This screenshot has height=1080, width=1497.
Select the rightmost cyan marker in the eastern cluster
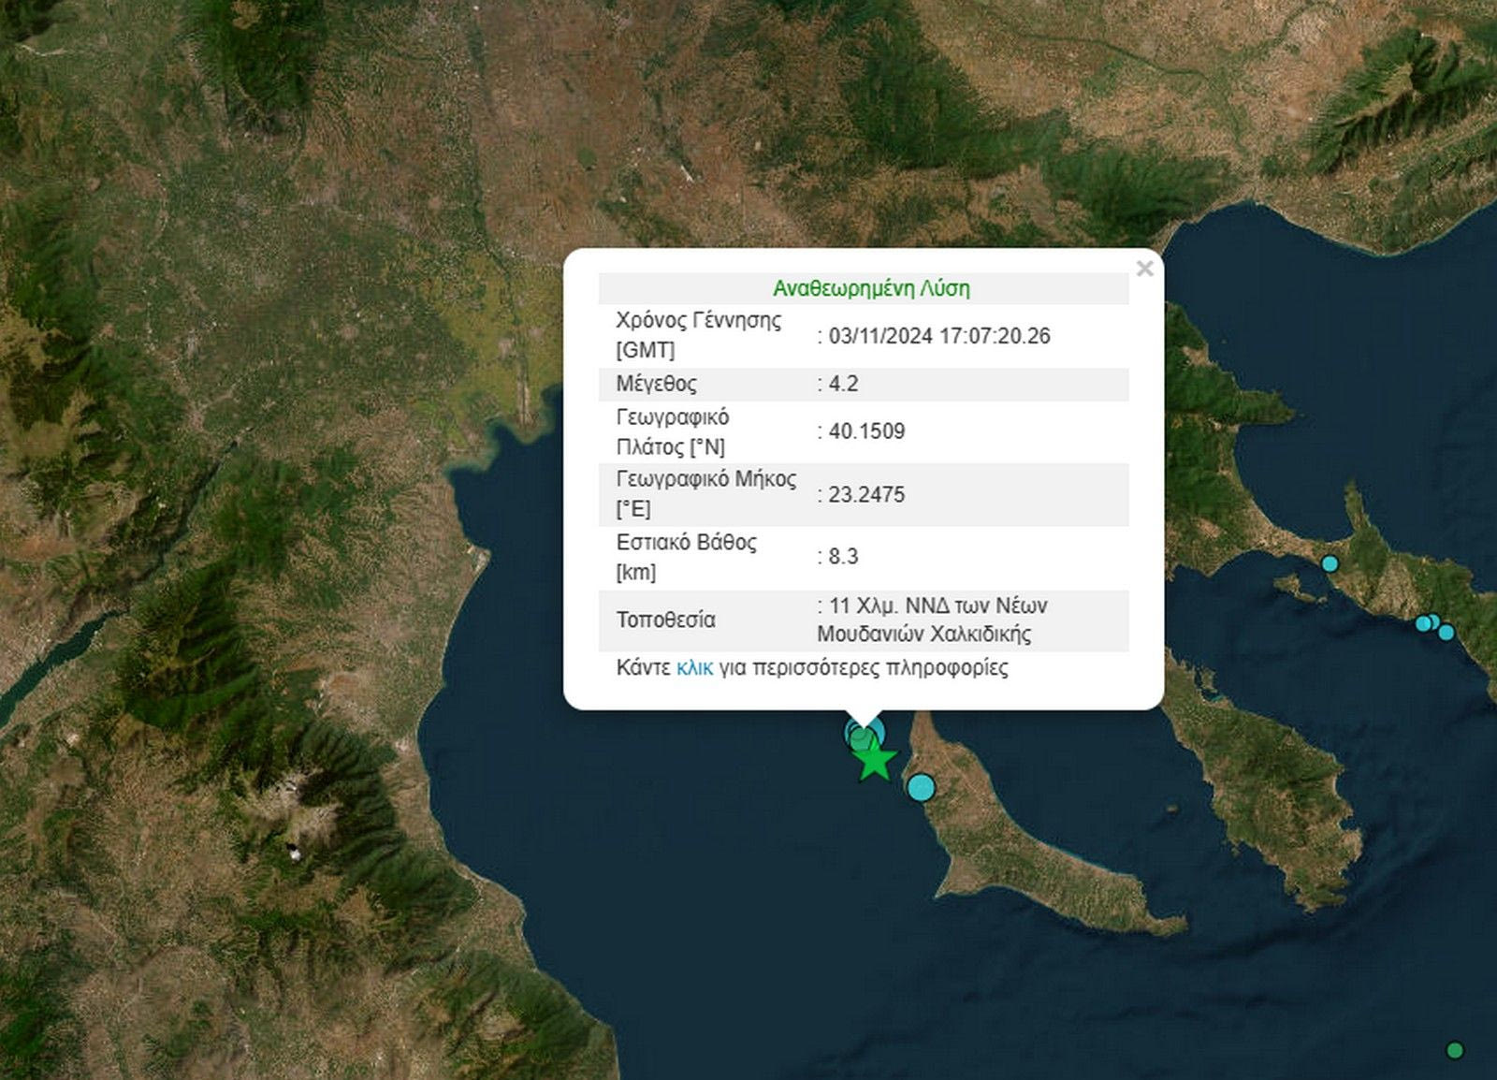(x=1446, y=633)
